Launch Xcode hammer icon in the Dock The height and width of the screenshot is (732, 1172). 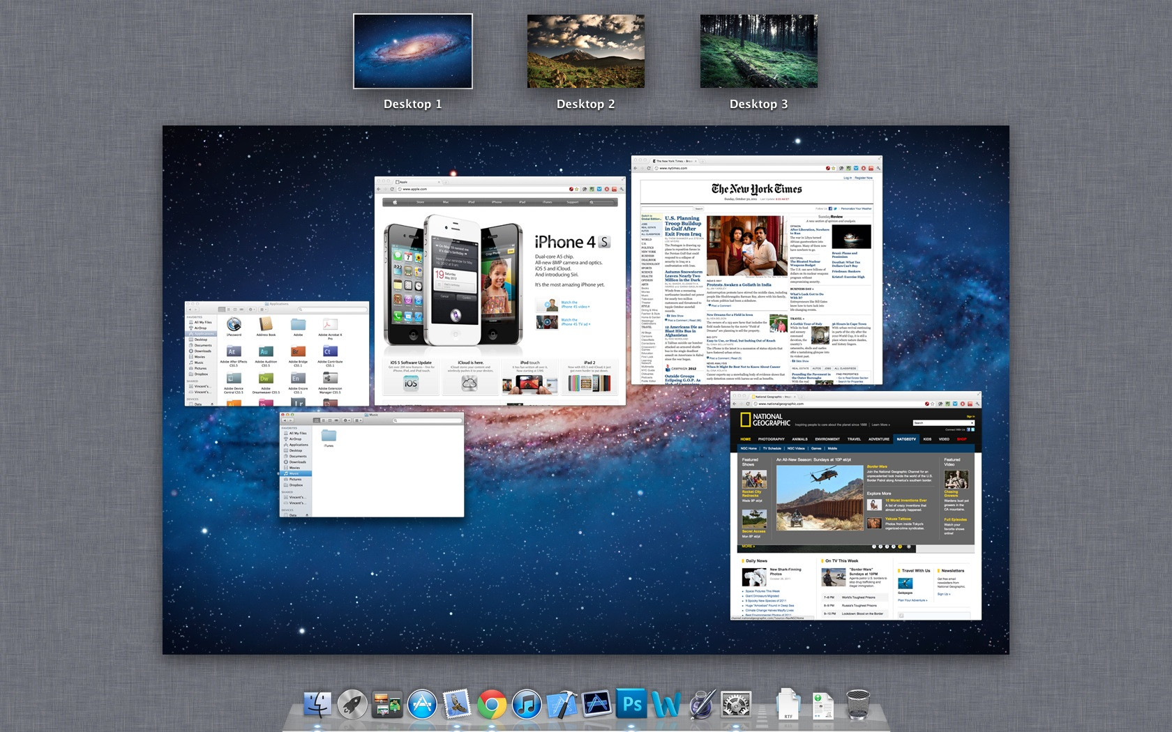click(562, 705)
